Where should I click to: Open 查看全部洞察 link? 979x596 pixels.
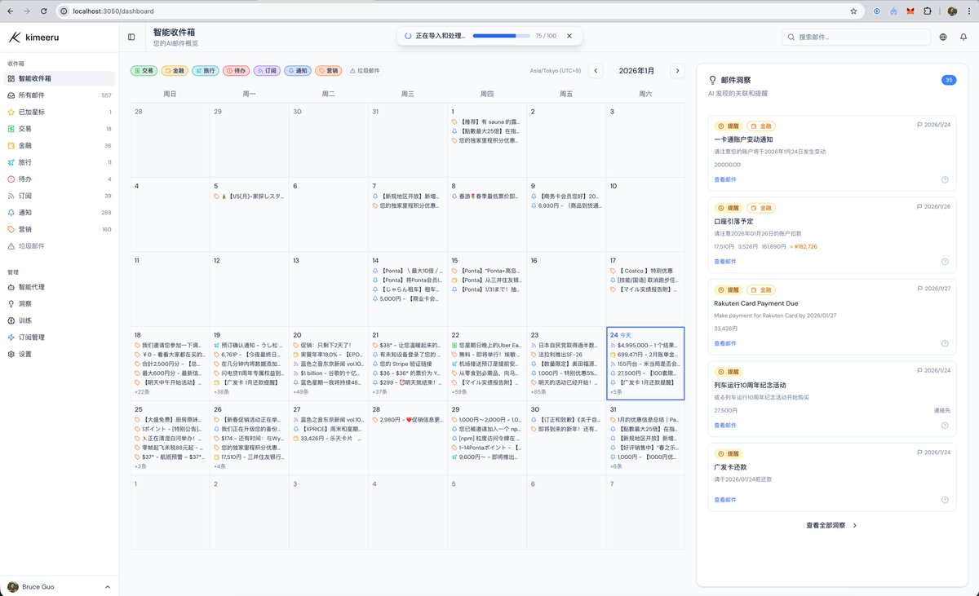coord(831,526)
